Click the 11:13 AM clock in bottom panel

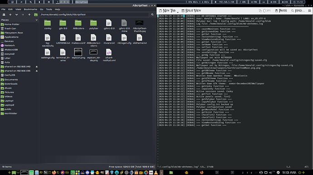289,173
